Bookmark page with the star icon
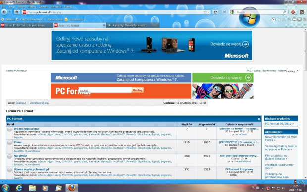The width and height of the screenshot is (307, 192). click(x=205, y=12)
